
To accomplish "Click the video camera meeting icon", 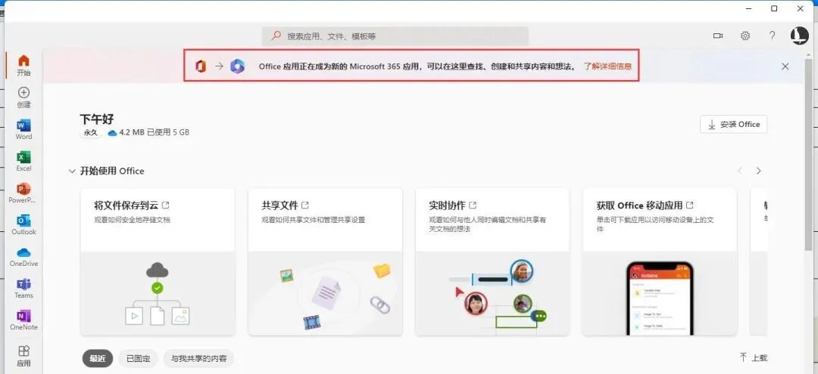I will pyautogui.click(x=718, y=36).
